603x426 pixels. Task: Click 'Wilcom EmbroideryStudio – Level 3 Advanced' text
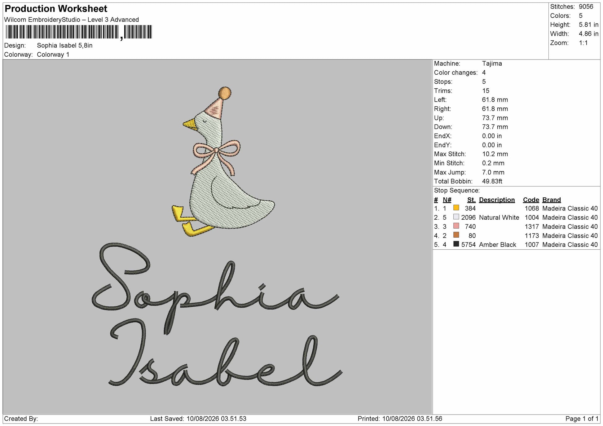[x=72, y=20]
